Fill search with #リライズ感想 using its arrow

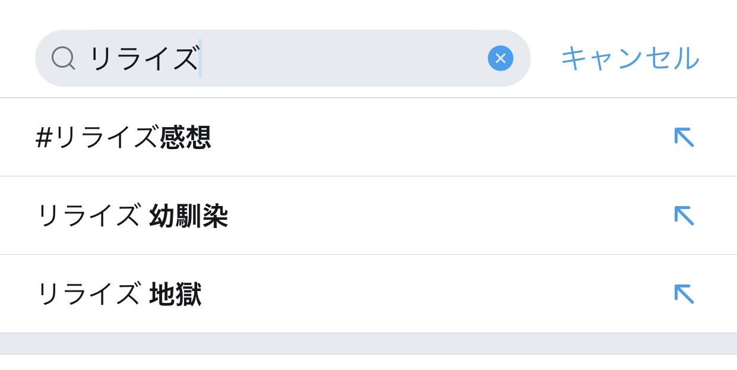(684, 137)
